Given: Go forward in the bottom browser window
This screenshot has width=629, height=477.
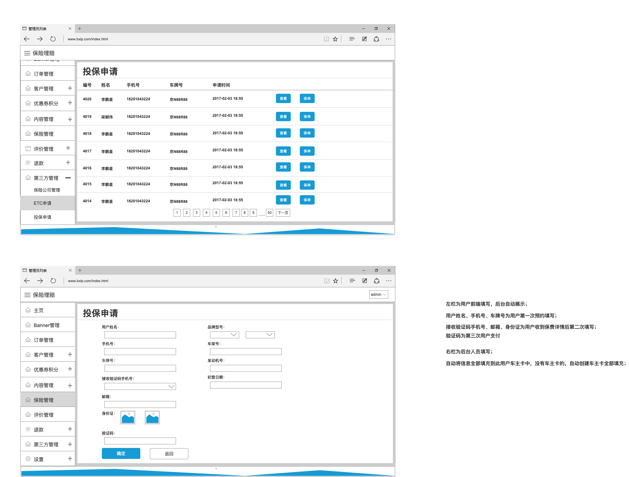Looking at the screenshot, I should coord(40,281).
